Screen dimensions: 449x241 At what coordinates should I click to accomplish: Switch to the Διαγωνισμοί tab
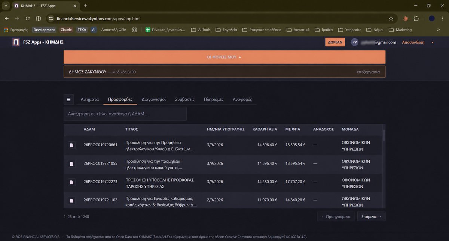(154, 99)
